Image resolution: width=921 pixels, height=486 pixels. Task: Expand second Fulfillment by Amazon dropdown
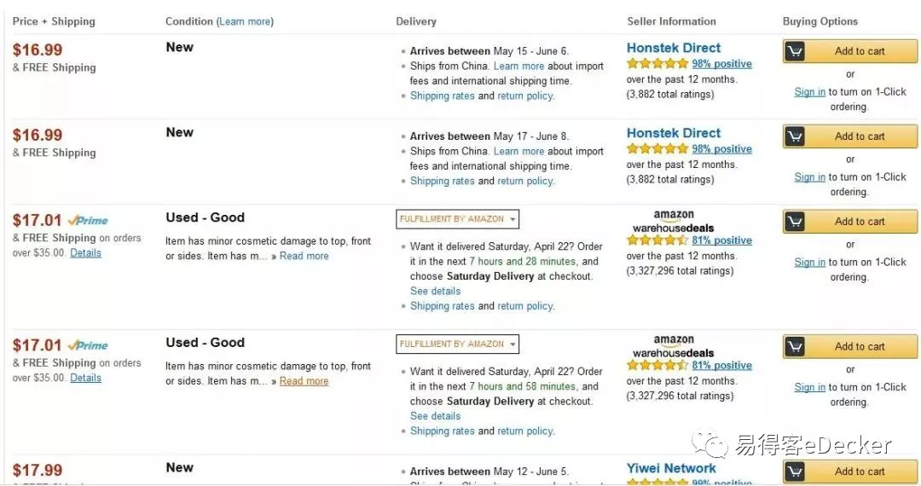coord(513,344)
